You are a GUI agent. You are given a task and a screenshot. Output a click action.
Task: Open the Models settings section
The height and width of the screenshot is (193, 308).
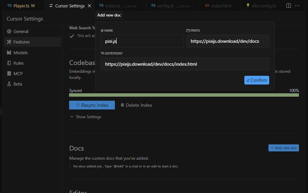click(33, 52)
